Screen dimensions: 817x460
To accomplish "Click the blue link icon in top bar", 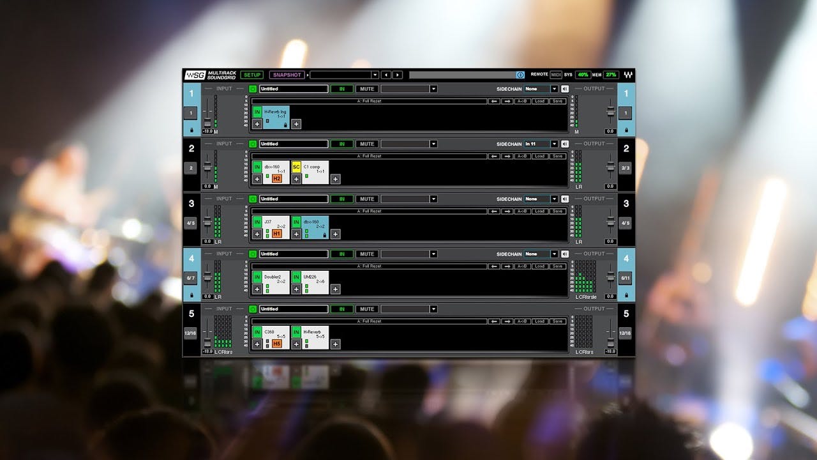I will pyautogui.click(x=520, y=75).
